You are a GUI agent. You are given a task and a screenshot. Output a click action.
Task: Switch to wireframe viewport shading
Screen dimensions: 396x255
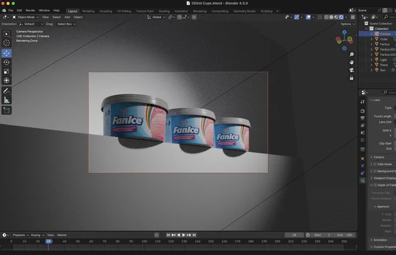click(x=326, y=17)
